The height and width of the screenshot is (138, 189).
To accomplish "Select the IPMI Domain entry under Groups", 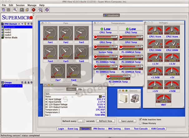I will click(12, 86).
